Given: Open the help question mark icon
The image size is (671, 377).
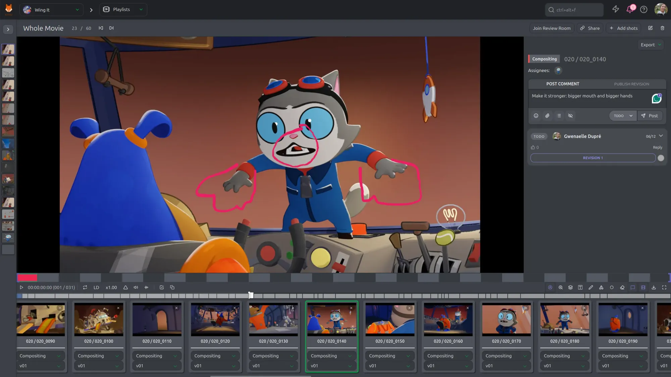Looking at the screenshot, I should point(643,9).
